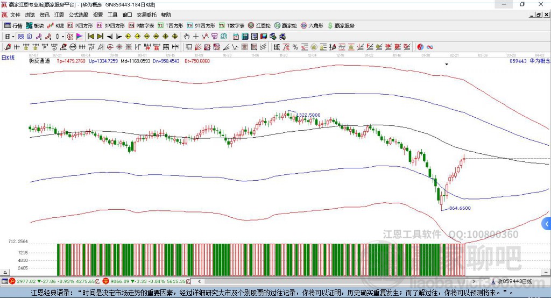This screenshot has width=551, height=298.
Task: Open 赢家服务 with dollar icon
Action: pos(341,26)
